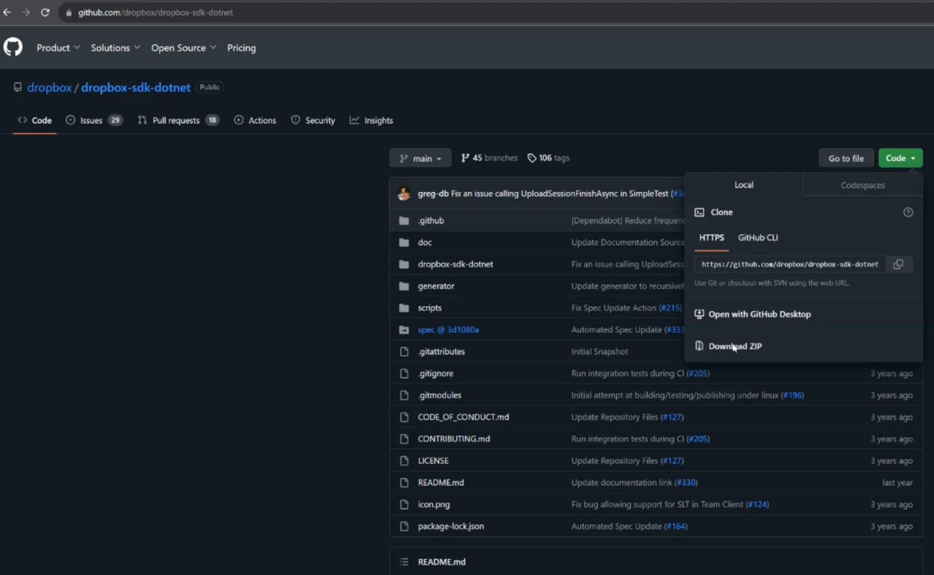This screenshot has height=575, width=934.
Task: Click the clone URL text field
Action: (790, 264)
